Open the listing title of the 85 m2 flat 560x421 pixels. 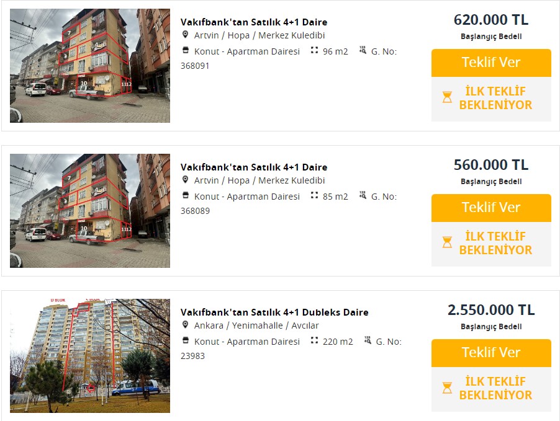253,167
